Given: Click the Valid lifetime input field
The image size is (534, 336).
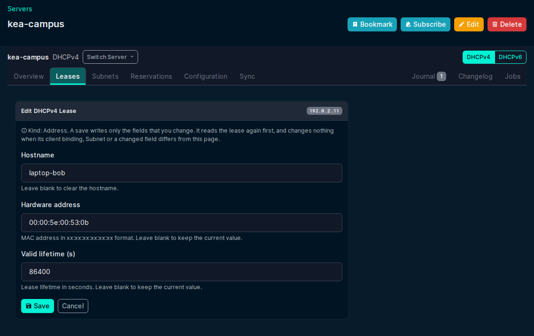Looking at the screenshot, I should [181, 272].
